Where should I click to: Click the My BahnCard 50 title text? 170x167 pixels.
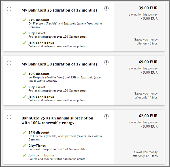59,64
